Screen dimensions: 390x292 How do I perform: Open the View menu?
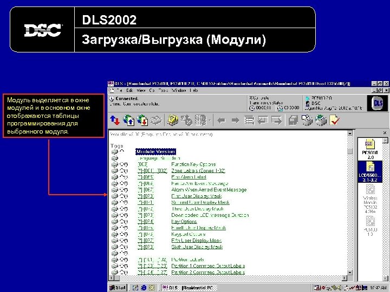pyautogui.click(x=141, y=91)
